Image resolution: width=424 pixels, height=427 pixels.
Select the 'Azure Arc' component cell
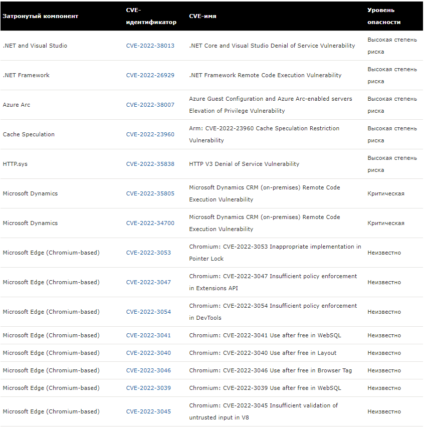(17, 105)
